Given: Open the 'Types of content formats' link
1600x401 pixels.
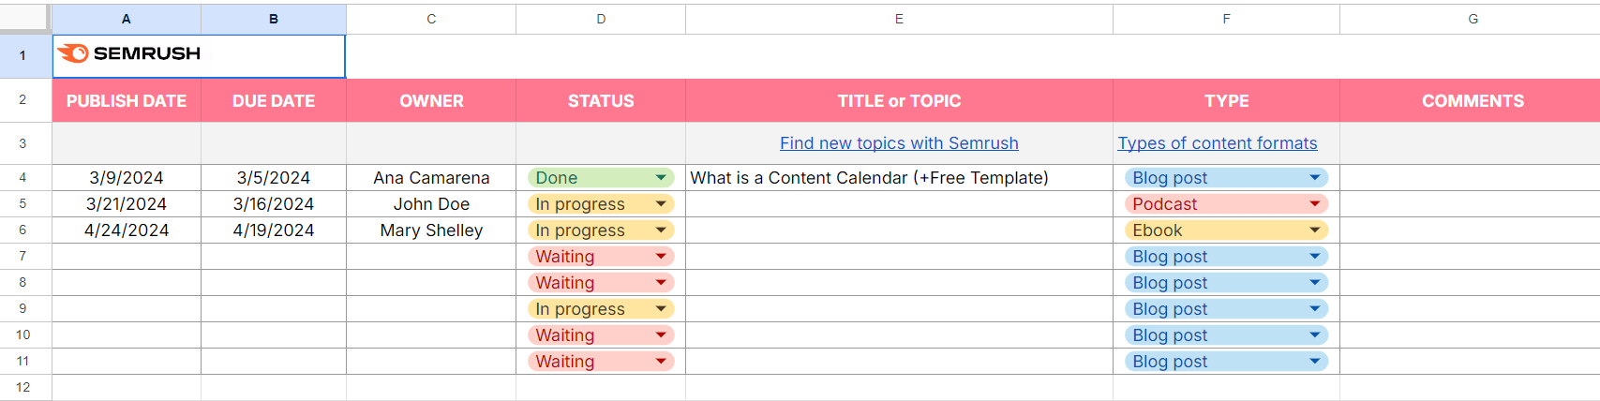Looking at the screenshot, I should pos(1217,143).
